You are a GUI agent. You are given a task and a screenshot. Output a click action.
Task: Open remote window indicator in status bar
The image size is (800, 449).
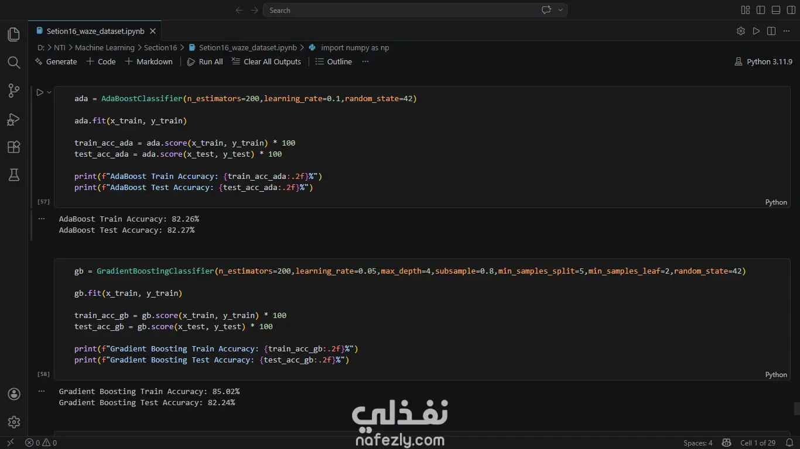[x=10, y=443]
